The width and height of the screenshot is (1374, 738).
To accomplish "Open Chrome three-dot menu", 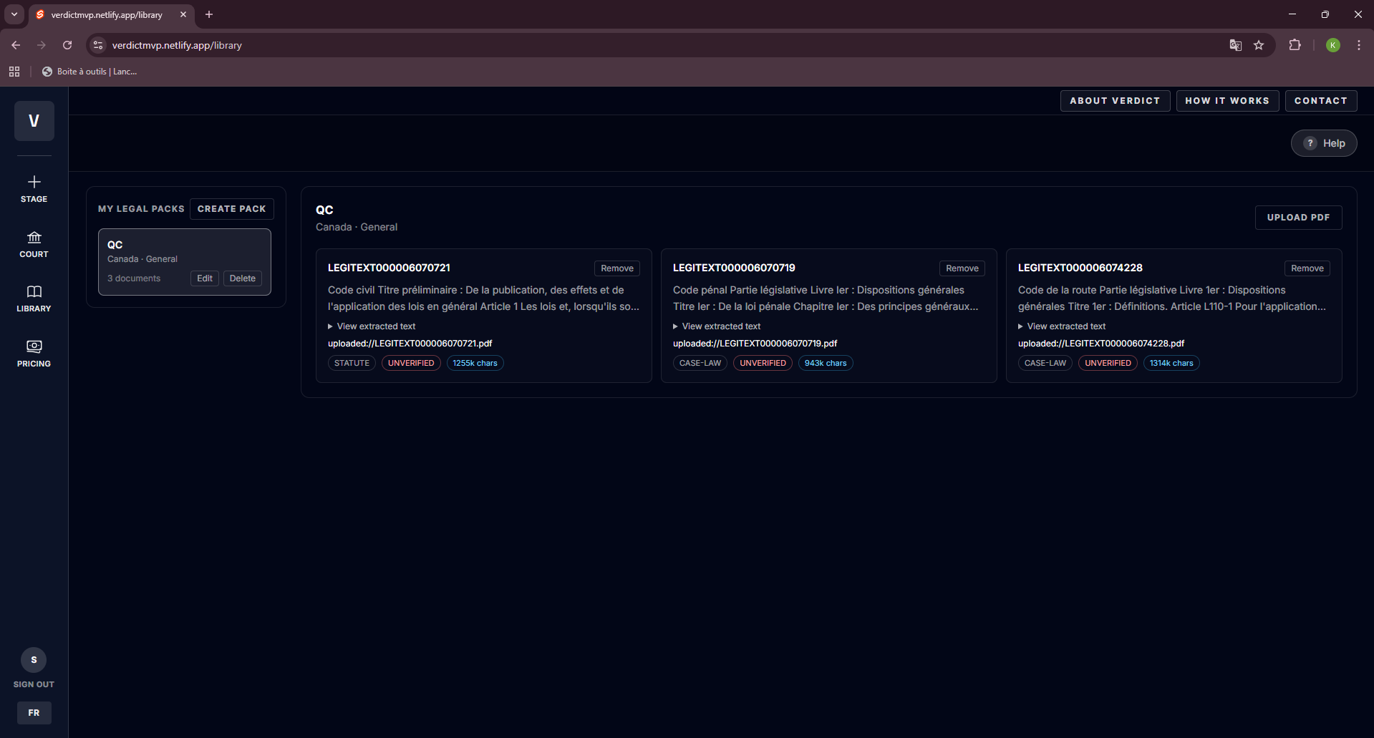I will (1358, 45).
